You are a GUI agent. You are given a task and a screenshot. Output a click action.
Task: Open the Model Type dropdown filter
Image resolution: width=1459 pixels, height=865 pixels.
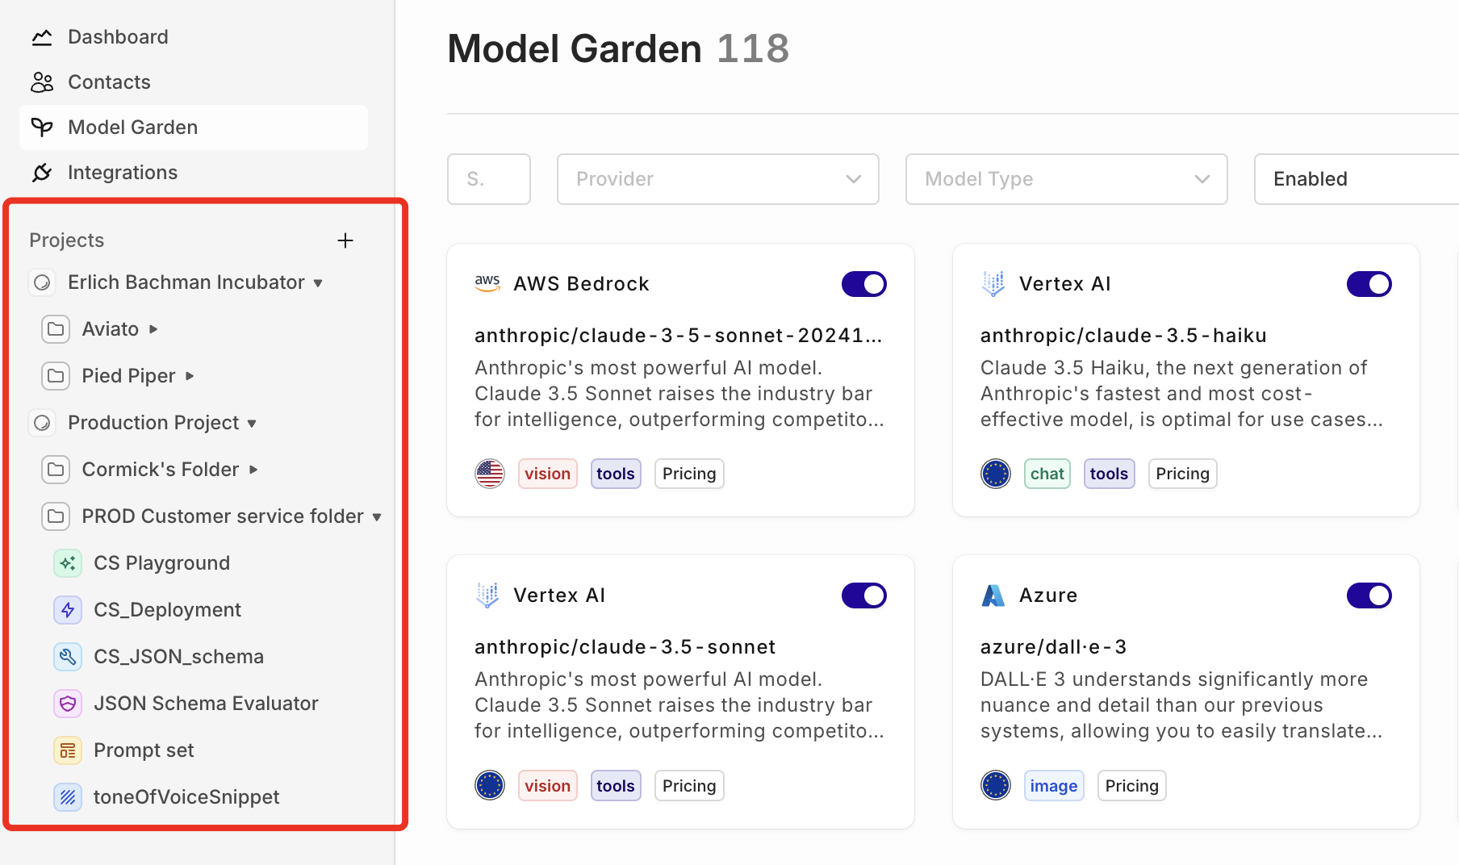1067,179
